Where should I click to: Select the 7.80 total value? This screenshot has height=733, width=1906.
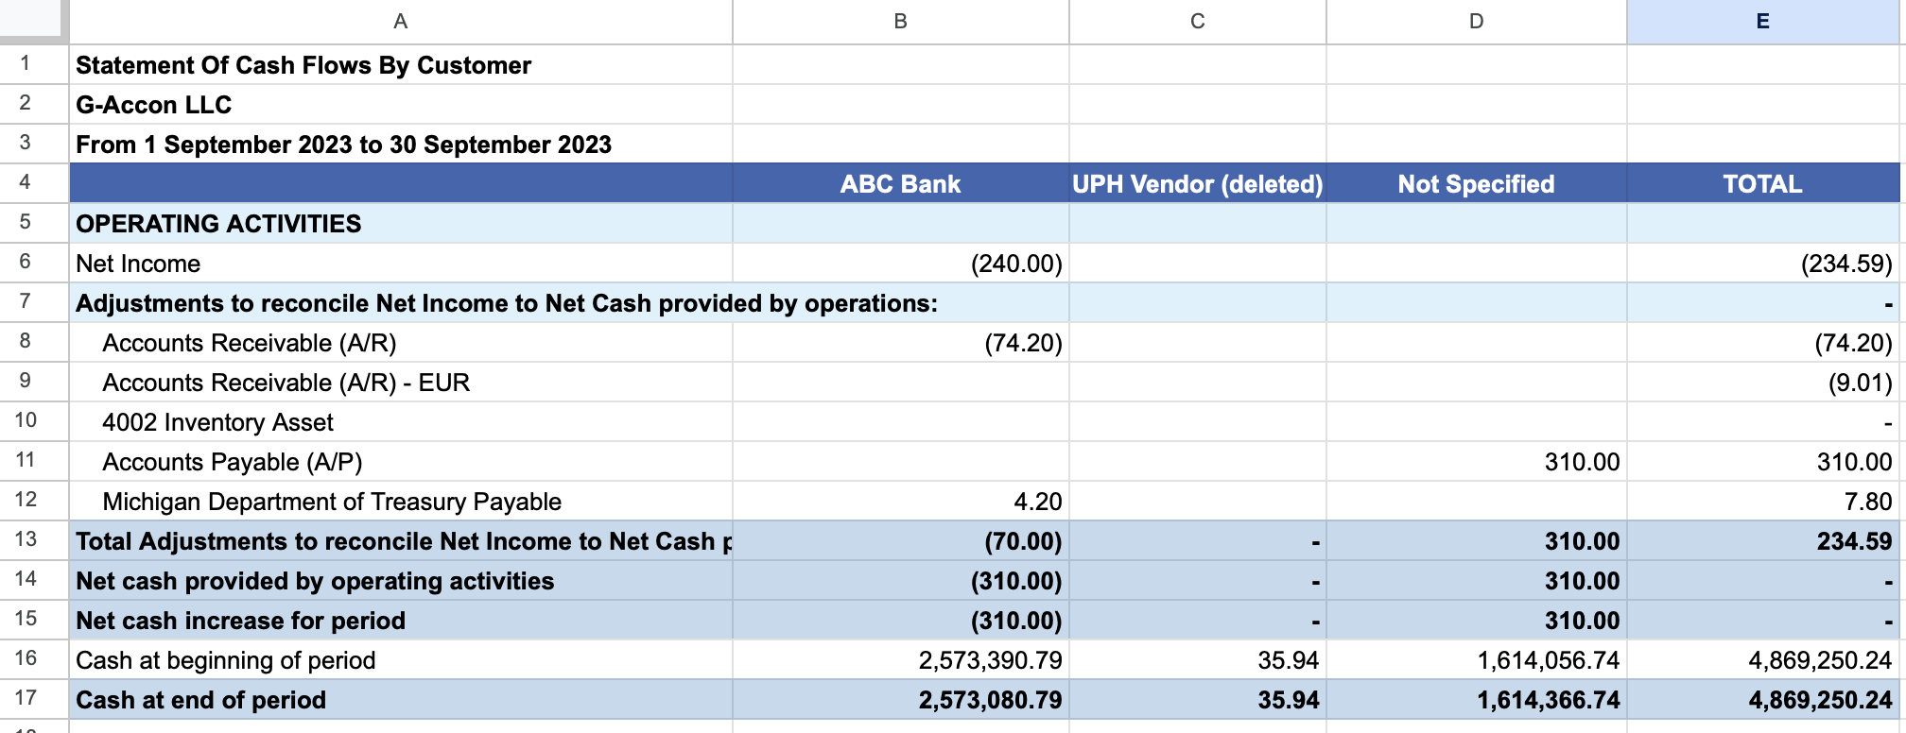click(x=1762, y=501)
